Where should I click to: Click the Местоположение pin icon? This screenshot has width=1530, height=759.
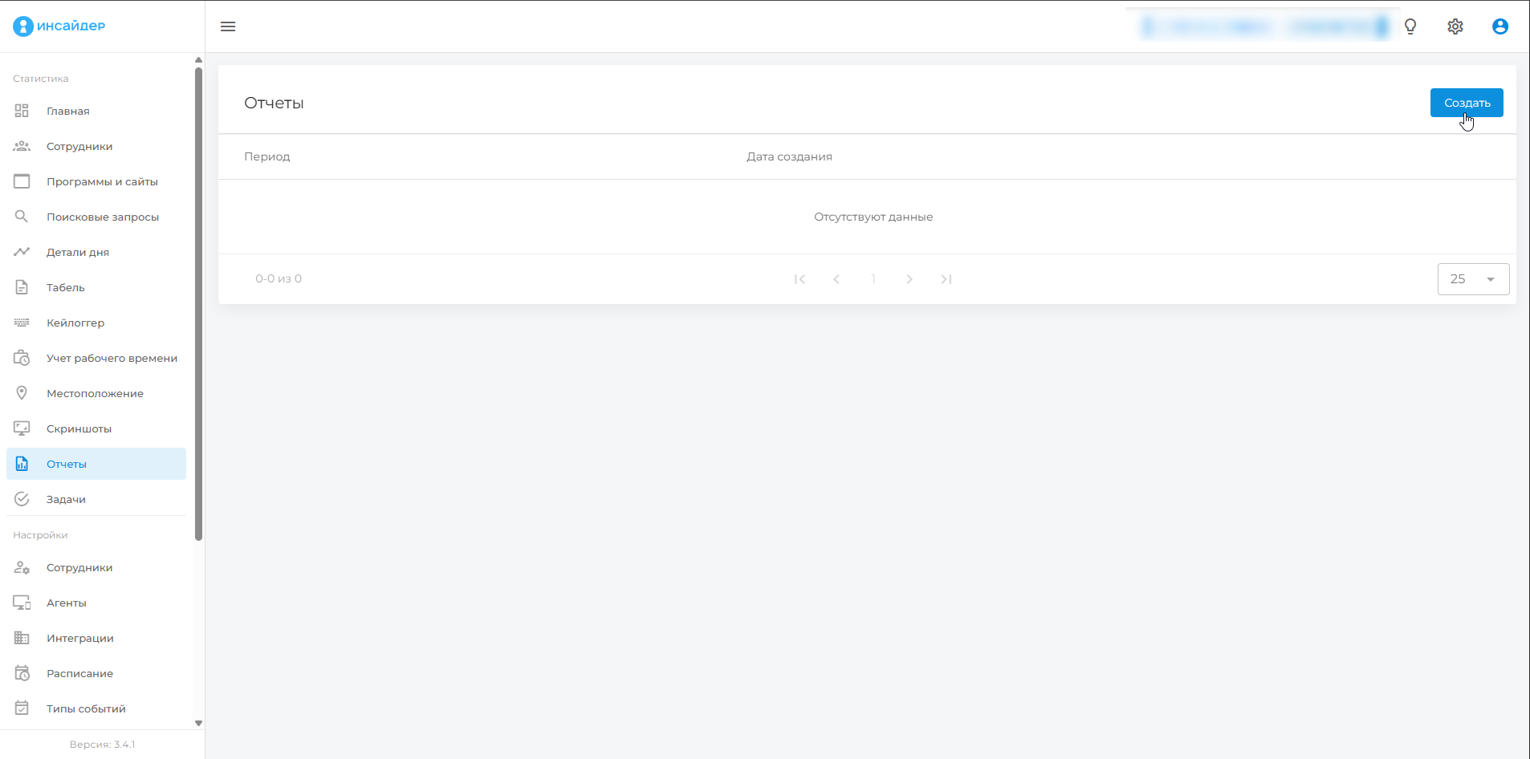coord(22,393)
